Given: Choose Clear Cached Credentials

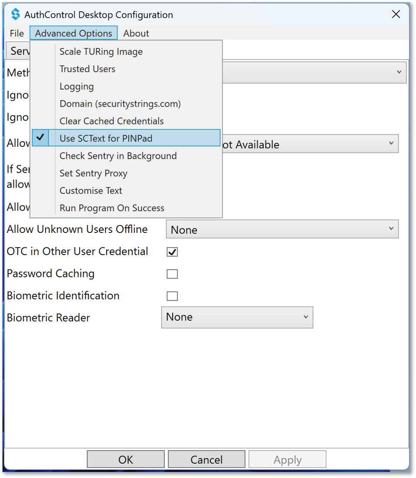Looking at the screenshot, I should 126,121.
